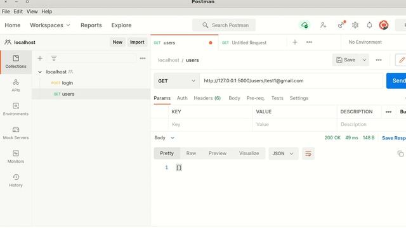Click the Save Response link
Screen dimensions: 406x228
click(x=393, y=138)
